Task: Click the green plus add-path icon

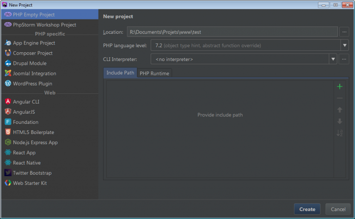Action: pyautogui.click(x=340, y=86)
